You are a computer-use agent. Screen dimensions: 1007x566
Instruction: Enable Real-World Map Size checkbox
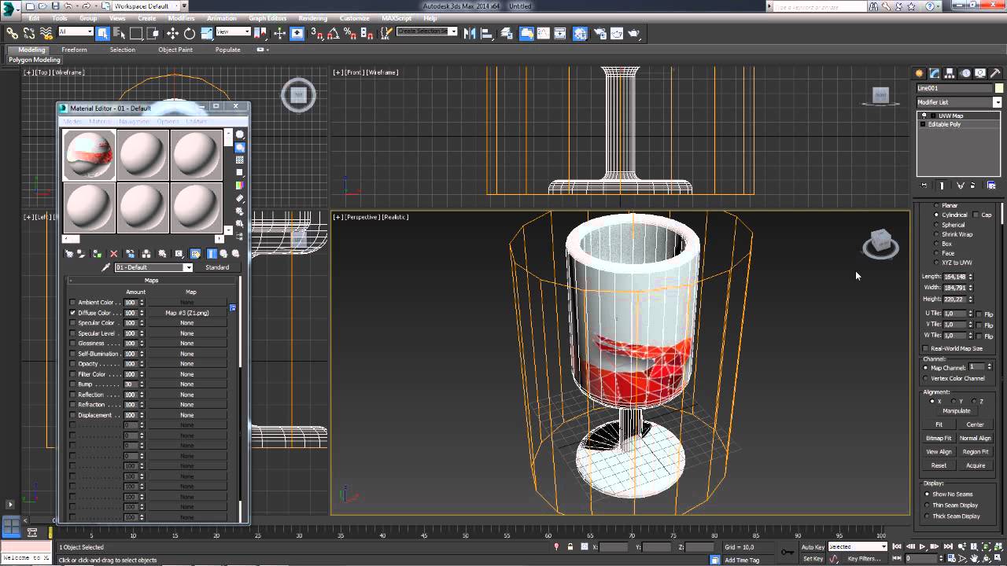926,348
